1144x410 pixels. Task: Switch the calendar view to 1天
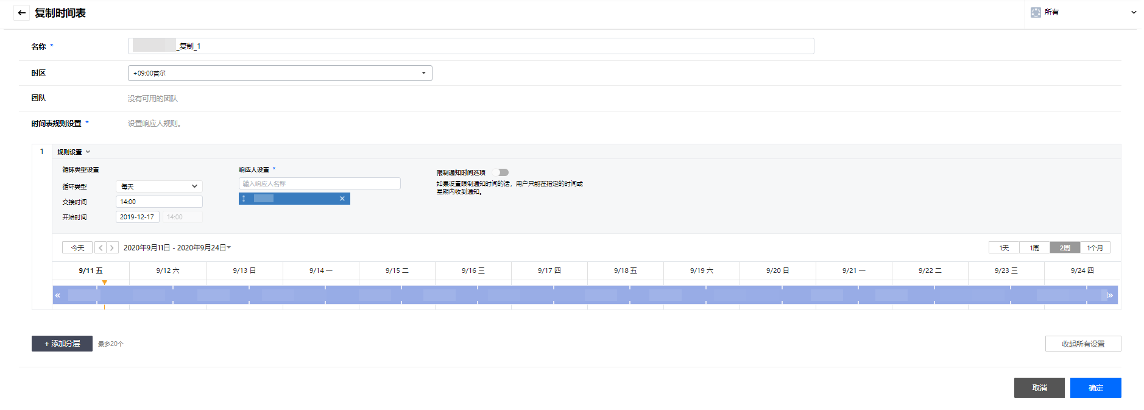[x=1004, y=248]
